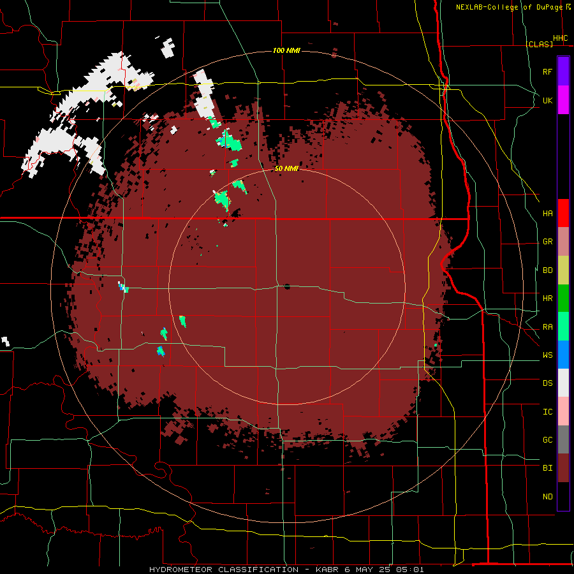Viewport: 574px width, 574px height.
Task: Click the RA light green swatch
Action: click(563, 327)
